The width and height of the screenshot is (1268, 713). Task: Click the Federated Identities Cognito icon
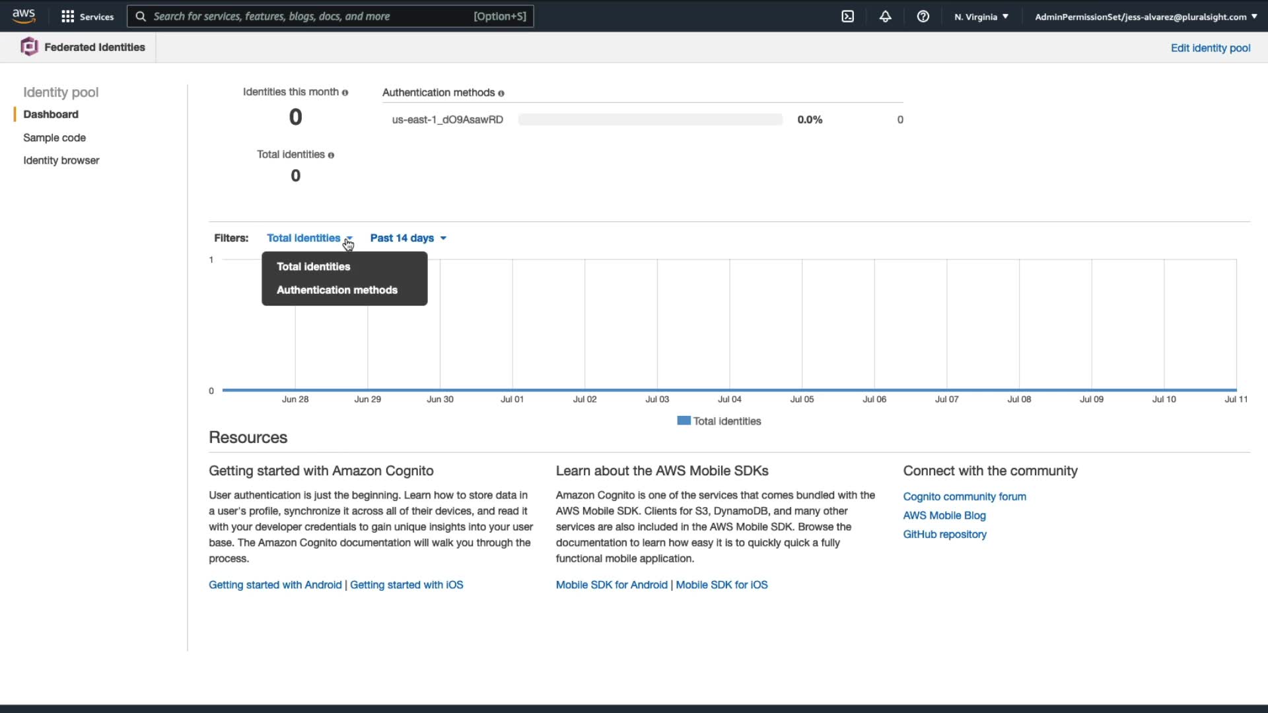(29, 47)
